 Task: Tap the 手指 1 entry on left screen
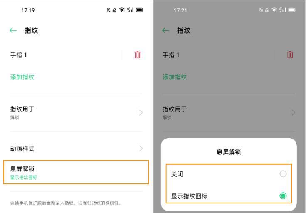19,55
